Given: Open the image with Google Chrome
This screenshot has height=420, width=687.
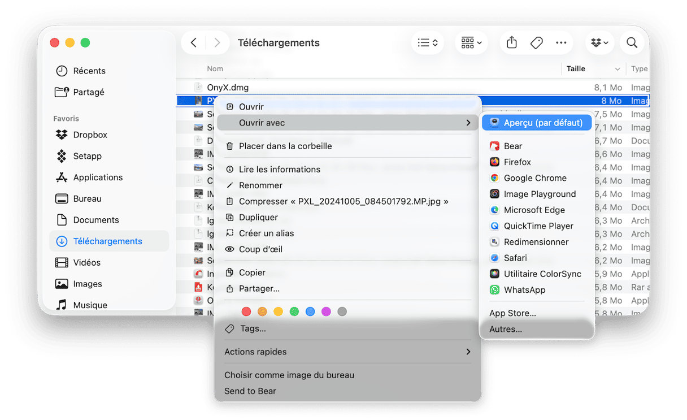Looking at the screenshot, I should [537, 178].
